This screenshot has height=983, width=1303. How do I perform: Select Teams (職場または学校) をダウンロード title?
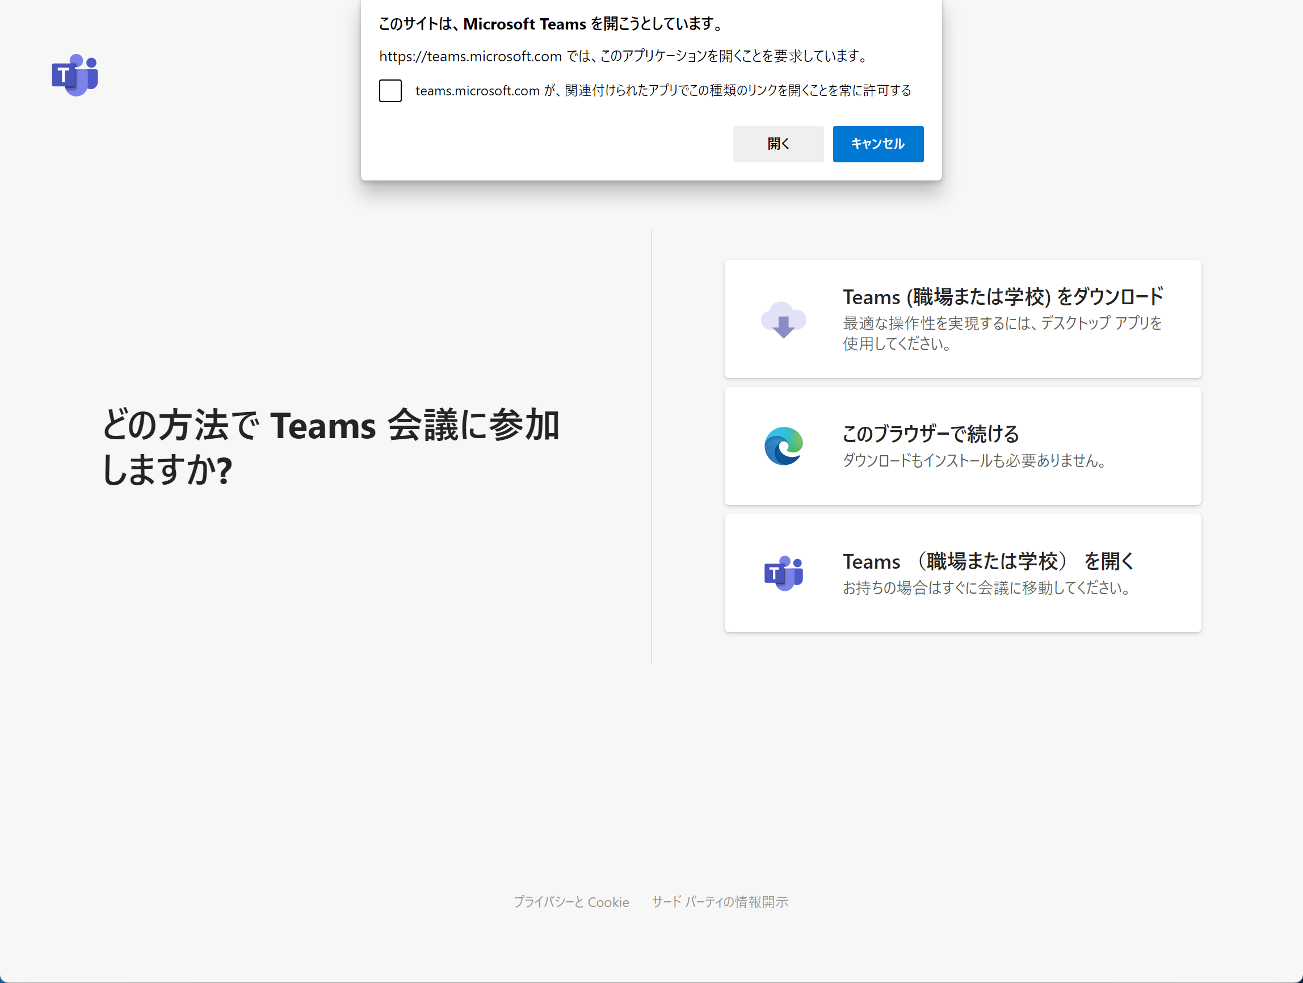click(x=1003, y=297)
